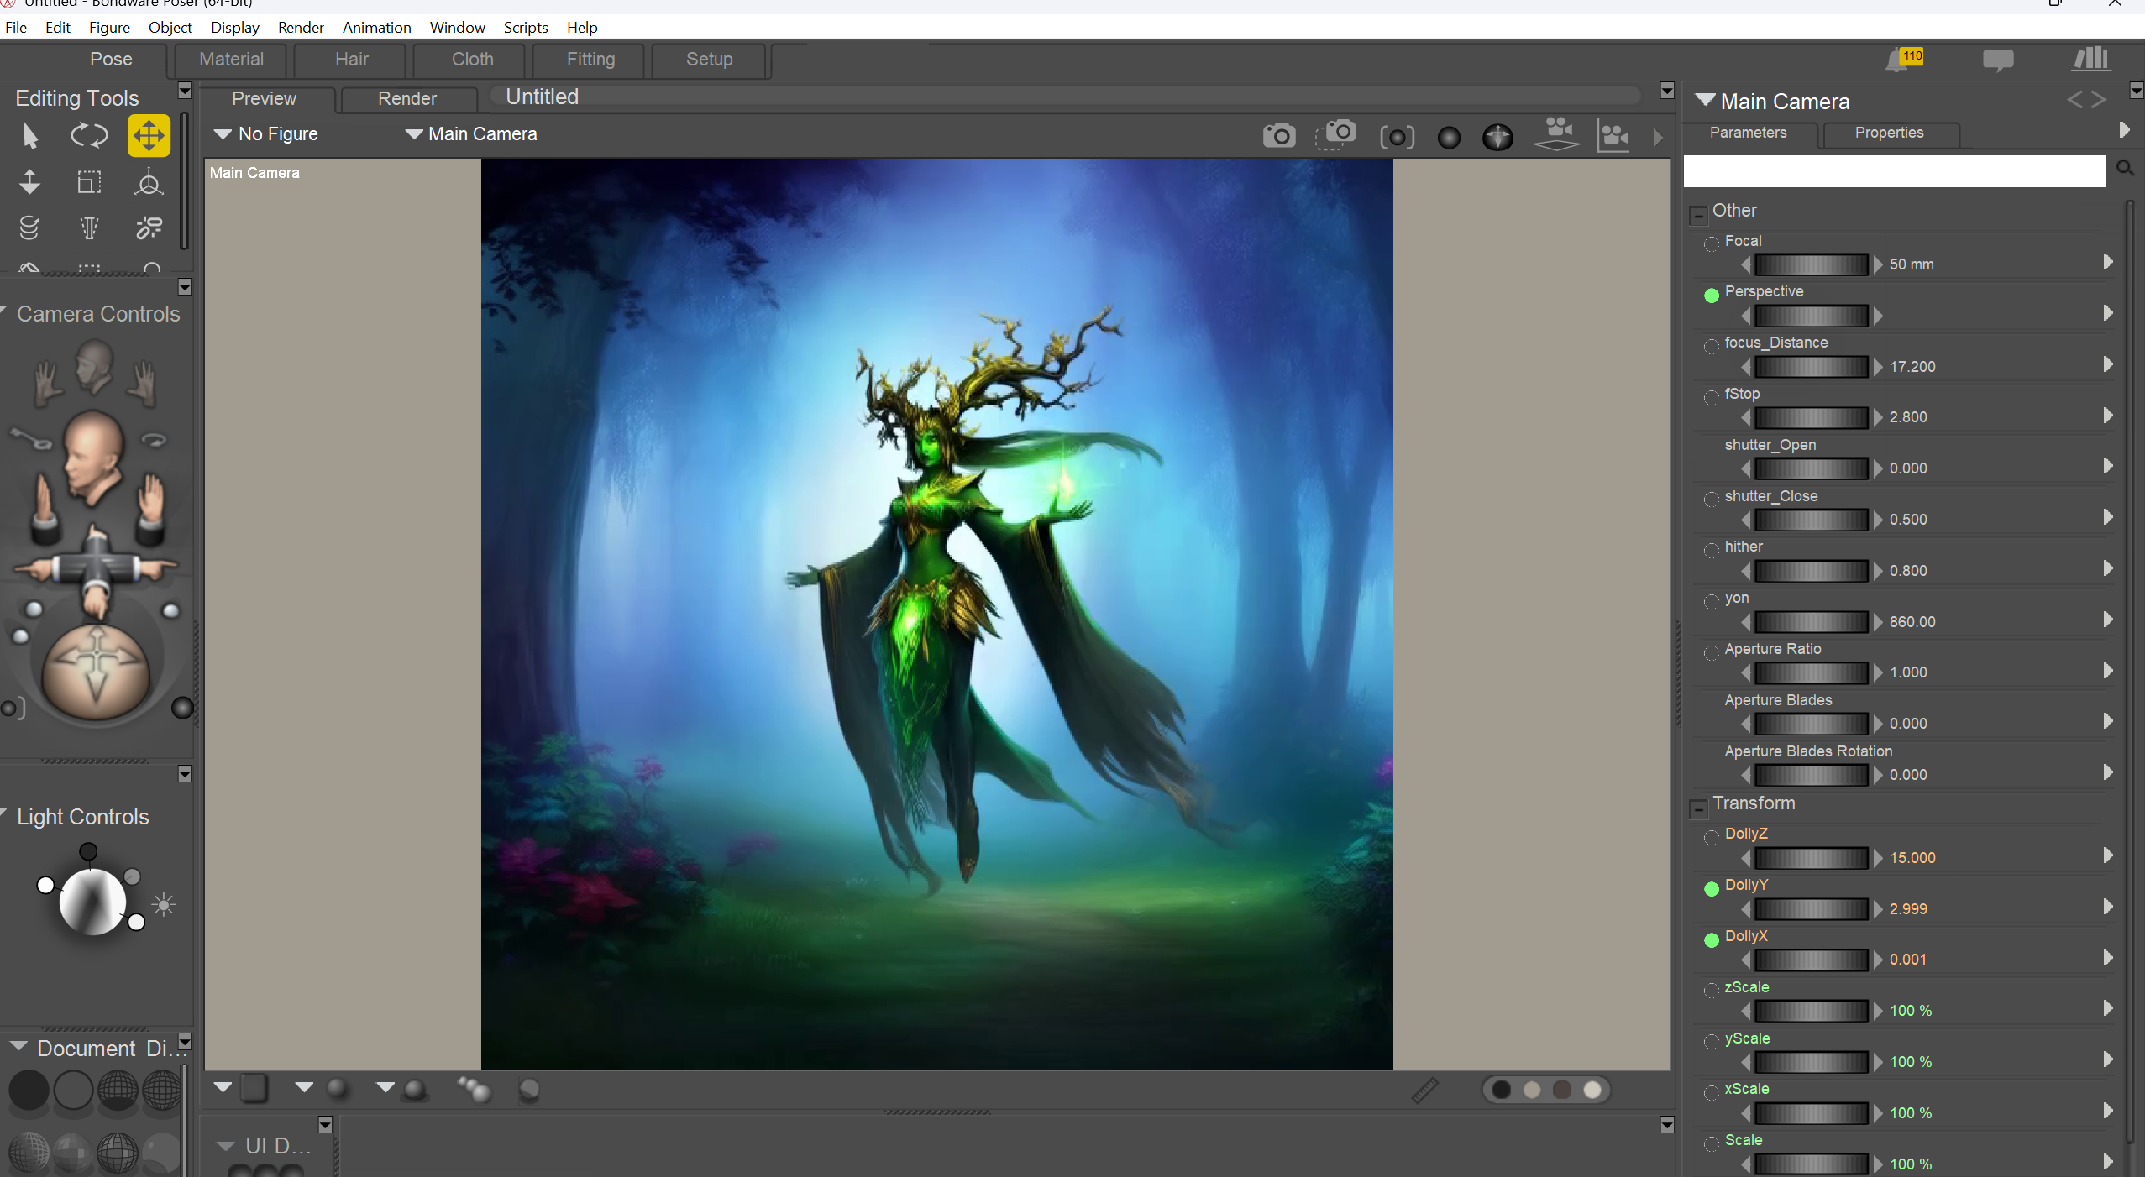Screen dimensions: 2145x1177
Task: Toggle the green DollyY keyframe dot
Action: [1711, 889]
